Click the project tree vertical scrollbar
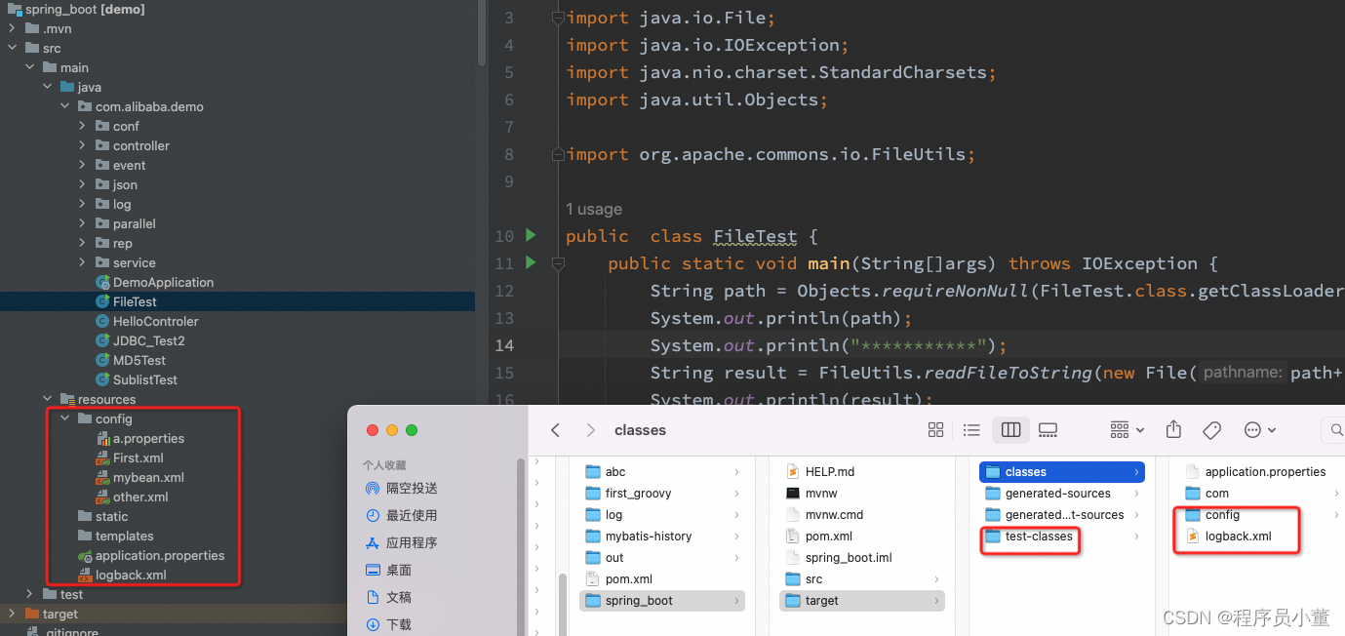Screen dimensions: 1345x636 481,32
